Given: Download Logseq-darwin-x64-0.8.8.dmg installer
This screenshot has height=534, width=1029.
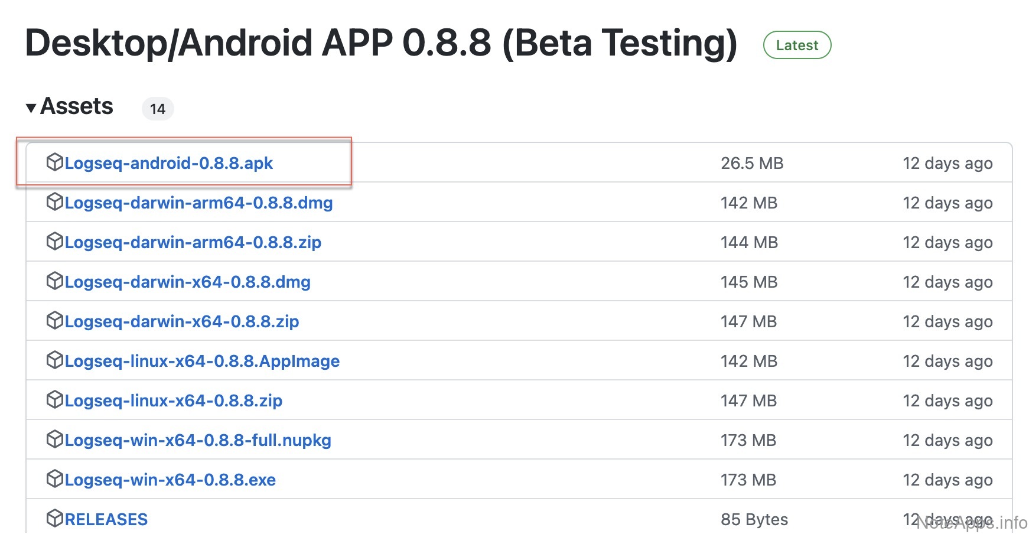Looking at the screenshot, I should click(187, 282).
